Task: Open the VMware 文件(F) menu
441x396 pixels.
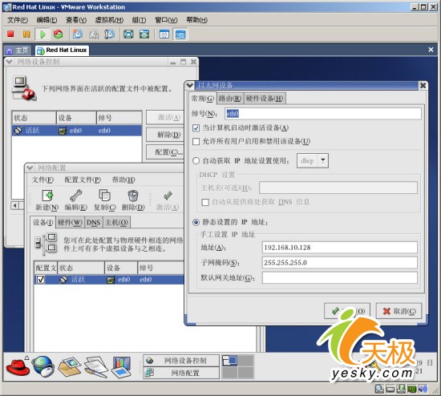Action: (x=18, y=20)
